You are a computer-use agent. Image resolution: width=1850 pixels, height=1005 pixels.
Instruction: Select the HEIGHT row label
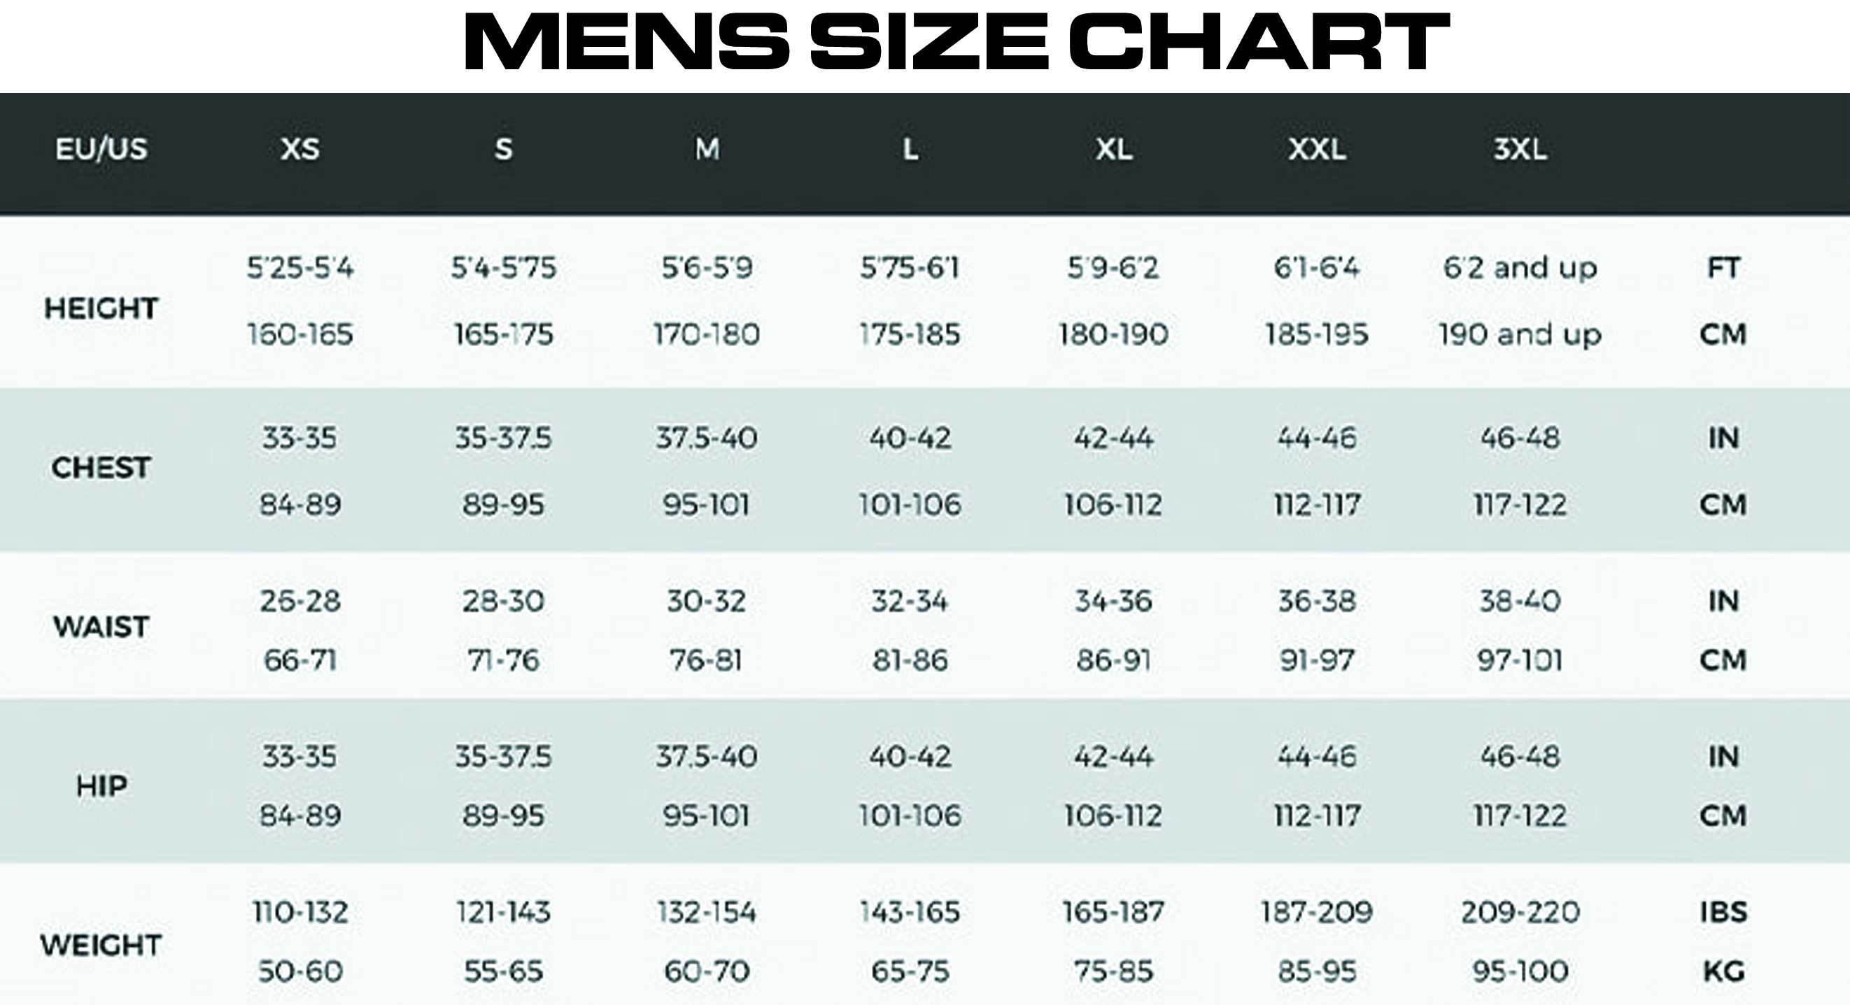pyautogui.click(x=101, y=308)
